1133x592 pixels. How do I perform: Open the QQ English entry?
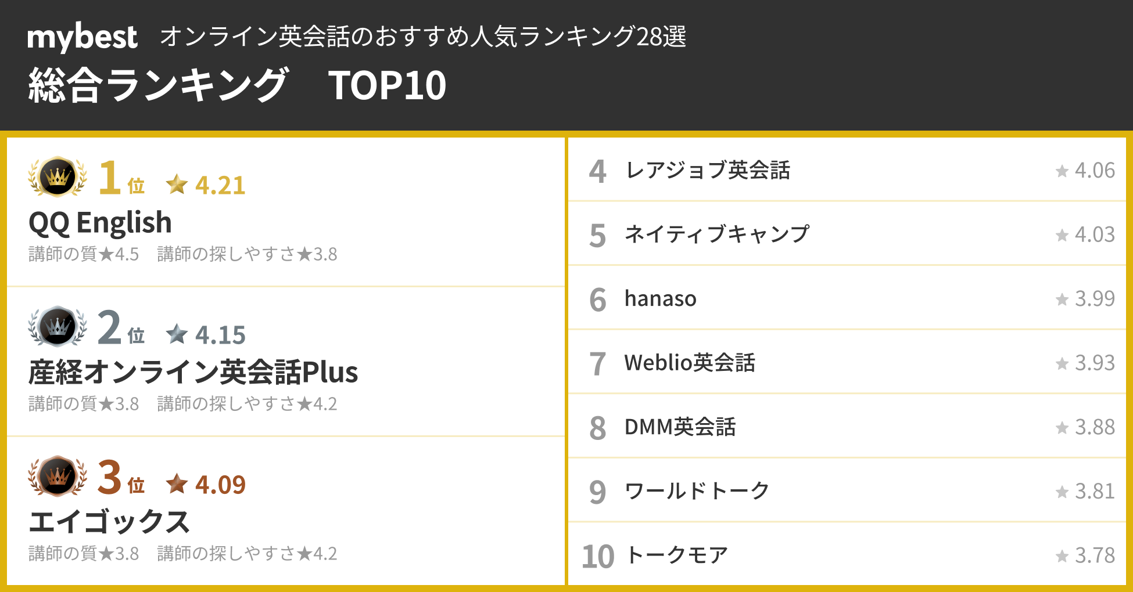pos(100,223)
